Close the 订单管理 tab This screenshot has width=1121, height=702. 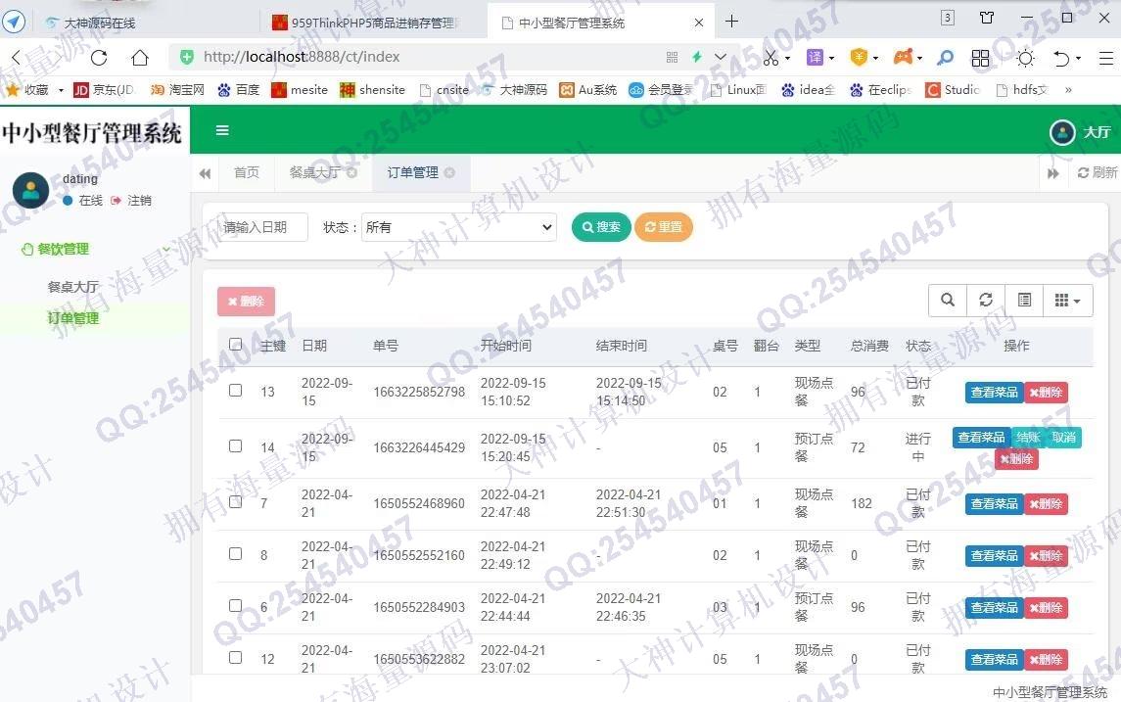pyautogui.click(x=449, y=172)
